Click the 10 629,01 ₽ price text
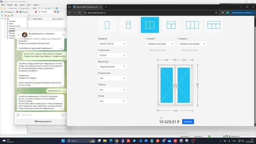Screen dimensions: 256x144 (169, 122)
